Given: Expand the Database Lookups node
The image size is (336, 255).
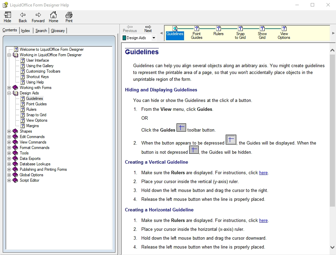Looking at the screenshot, I should 9,164.
